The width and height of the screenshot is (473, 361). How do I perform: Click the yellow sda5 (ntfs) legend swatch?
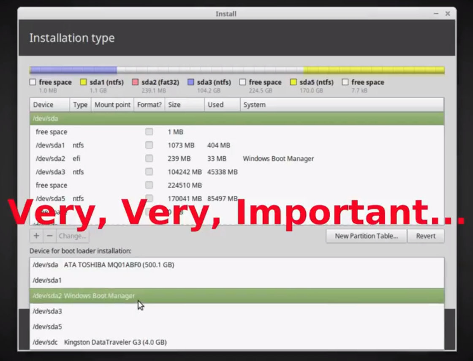tap(294, 82)
